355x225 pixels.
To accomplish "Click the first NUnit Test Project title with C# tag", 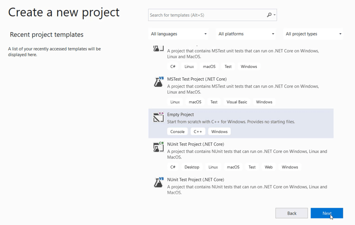I will 195,144.
